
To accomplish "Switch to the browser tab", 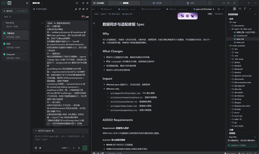I will [x=157, y=3].
